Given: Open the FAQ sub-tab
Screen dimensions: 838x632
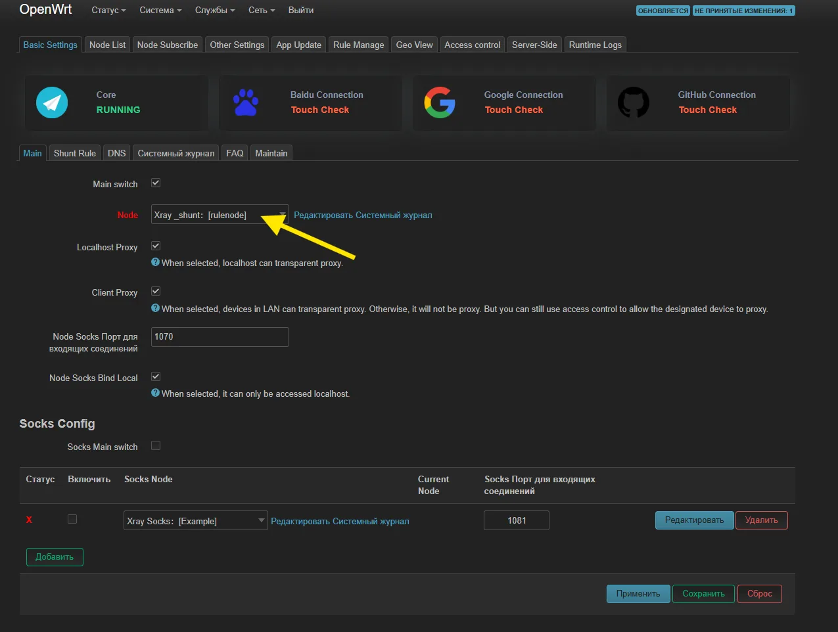Looking at the screenshot, I should pyautogui.click(x=235, y=153).
